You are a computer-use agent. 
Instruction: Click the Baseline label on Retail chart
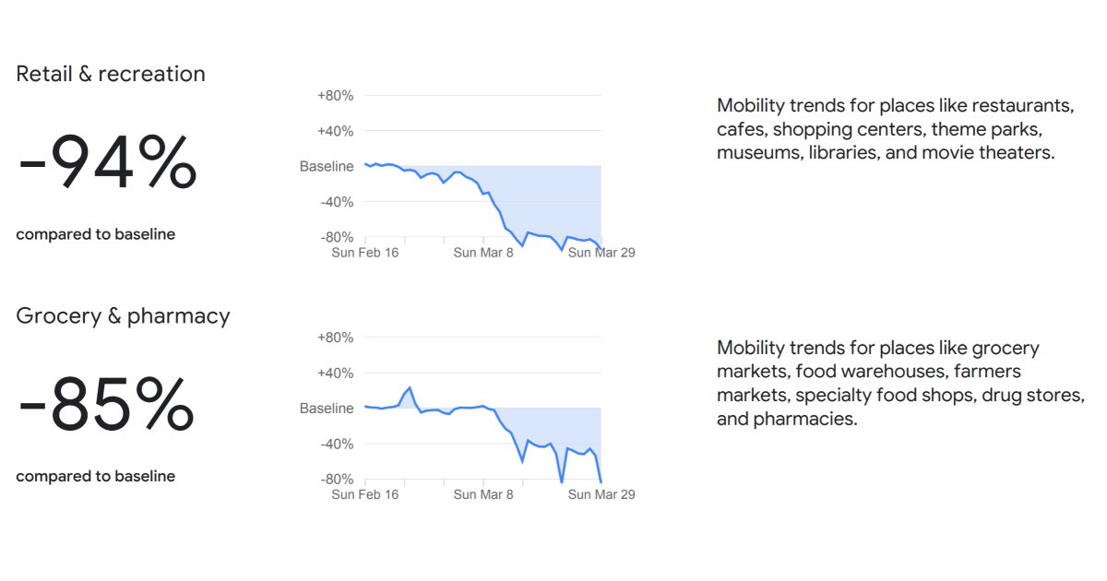tap(327, 167)
